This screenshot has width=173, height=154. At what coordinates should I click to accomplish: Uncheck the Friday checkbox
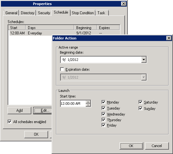[x=103, y=125]
